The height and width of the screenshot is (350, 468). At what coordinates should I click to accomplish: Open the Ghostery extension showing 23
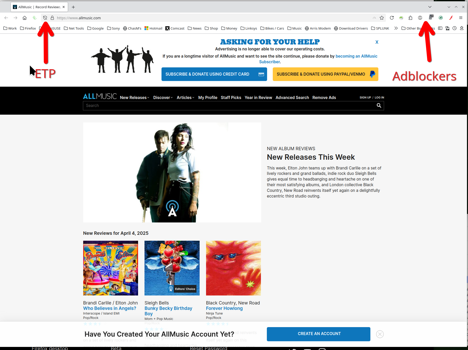tap(431, 17)
